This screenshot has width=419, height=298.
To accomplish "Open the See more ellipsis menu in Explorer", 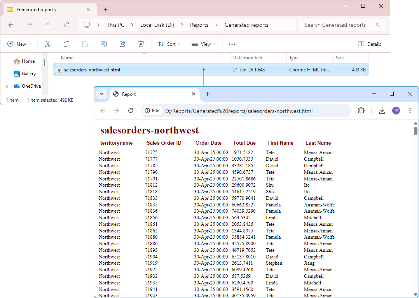I will 232,44.
